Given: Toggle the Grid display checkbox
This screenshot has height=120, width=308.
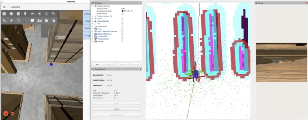Looking at the screenshot, I should click(122, 19).
